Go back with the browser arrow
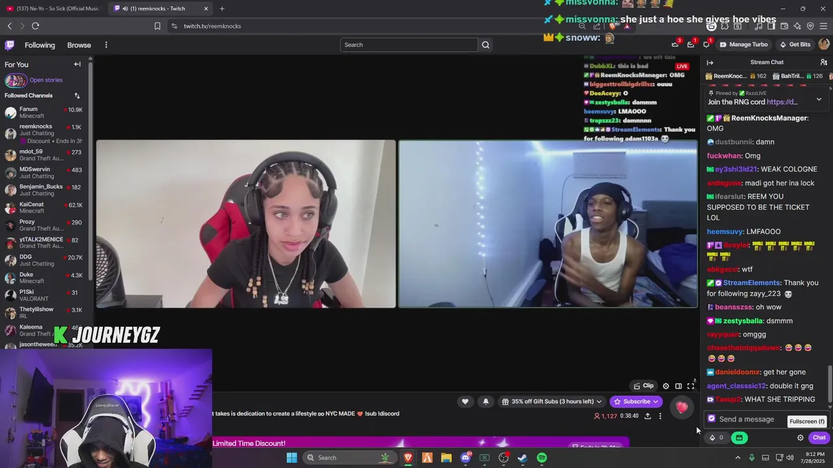 pyautogui.click(x=10, y=26)
